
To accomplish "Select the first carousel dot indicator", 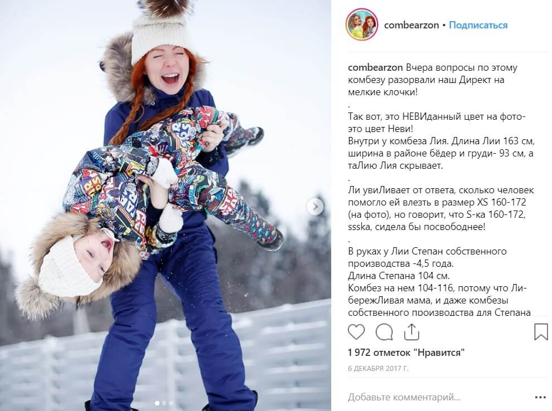I will pos(157,403).
